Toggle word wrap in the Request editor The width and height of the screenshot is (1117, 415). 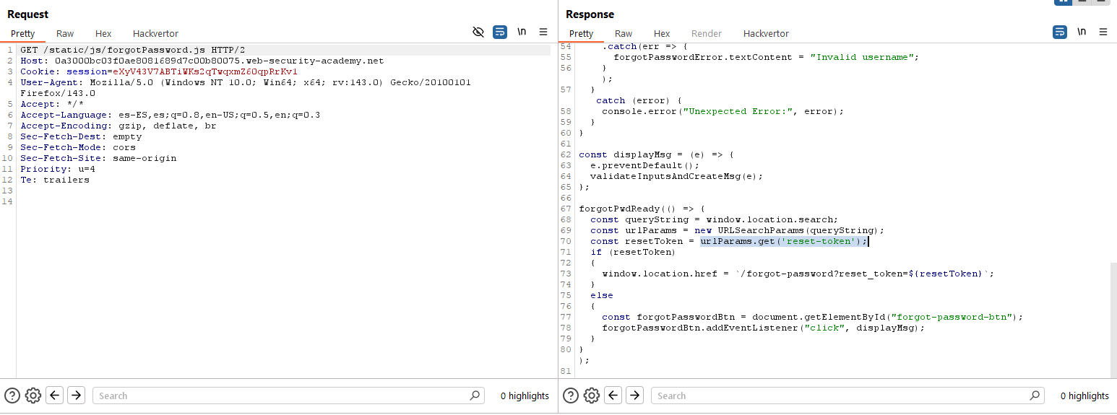click(499, 32)
